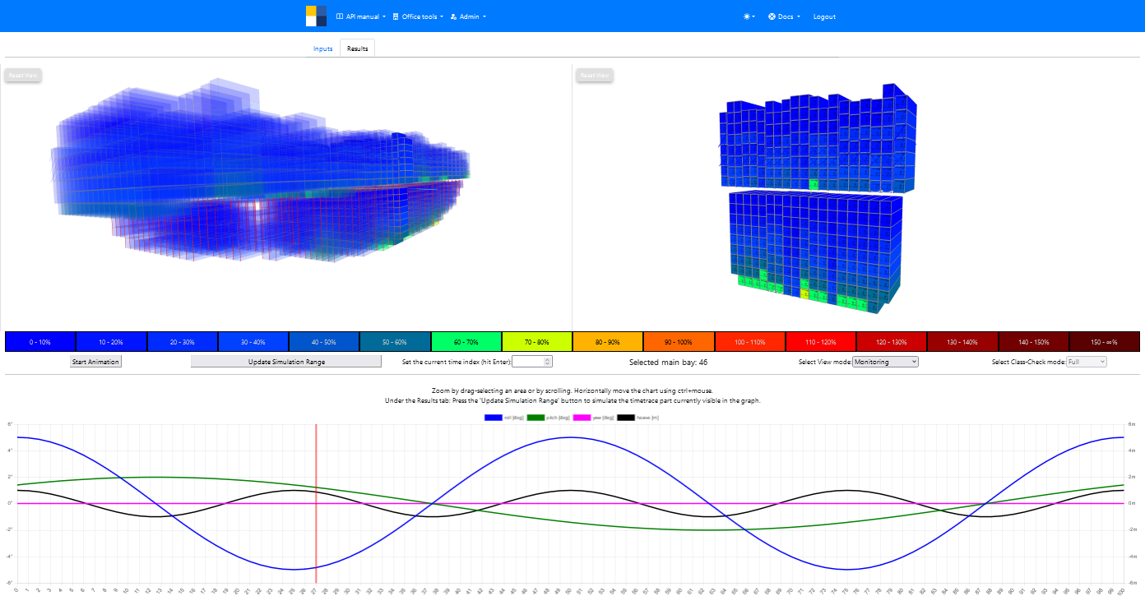Click the Update Simulation Range button

click(286, 362)
